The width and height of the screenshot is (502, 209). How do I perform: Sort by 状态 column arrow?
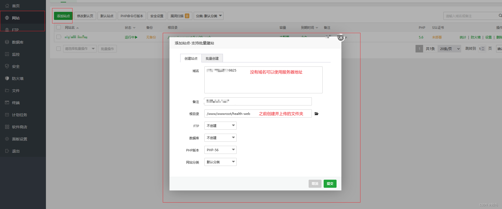[x=134, y=28]
